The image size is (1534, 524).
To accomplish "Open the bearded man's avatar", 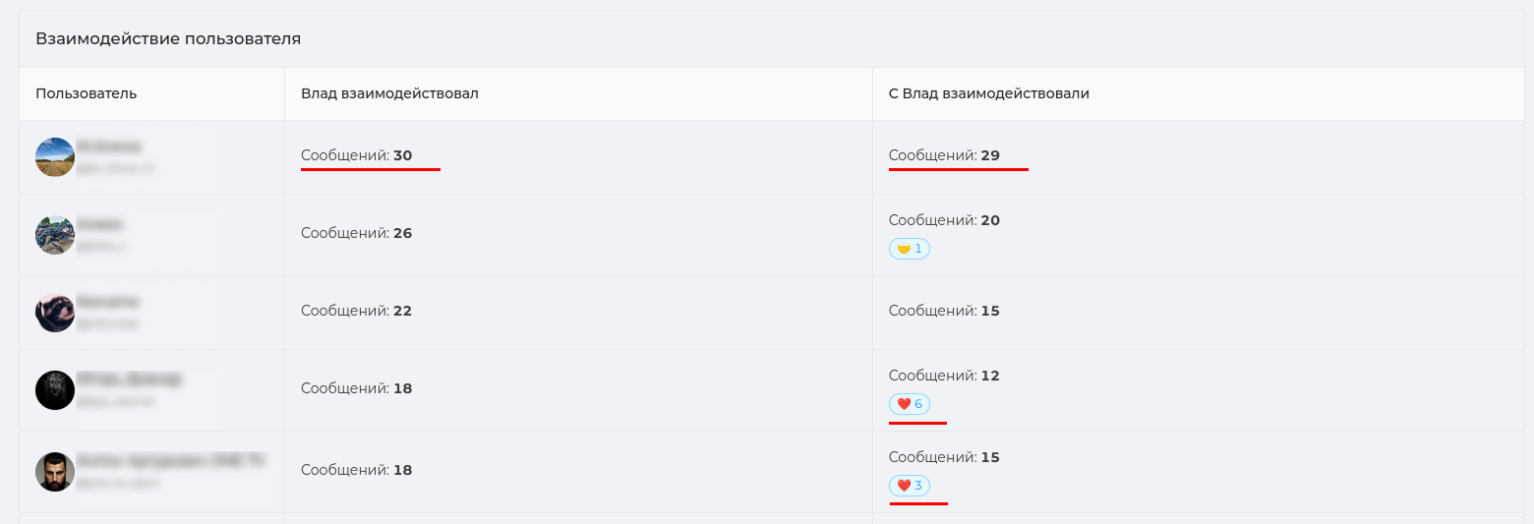I will (x=55, y=472).
